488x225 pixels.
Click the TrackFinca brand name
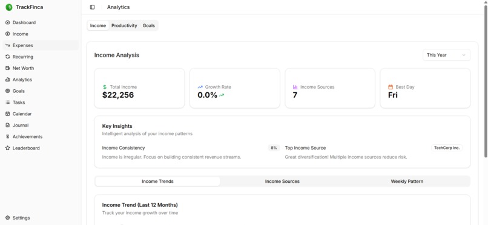pos(30,7)
